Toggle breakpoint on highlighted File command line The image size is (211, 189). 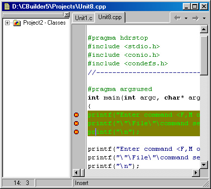click(77, 123)
